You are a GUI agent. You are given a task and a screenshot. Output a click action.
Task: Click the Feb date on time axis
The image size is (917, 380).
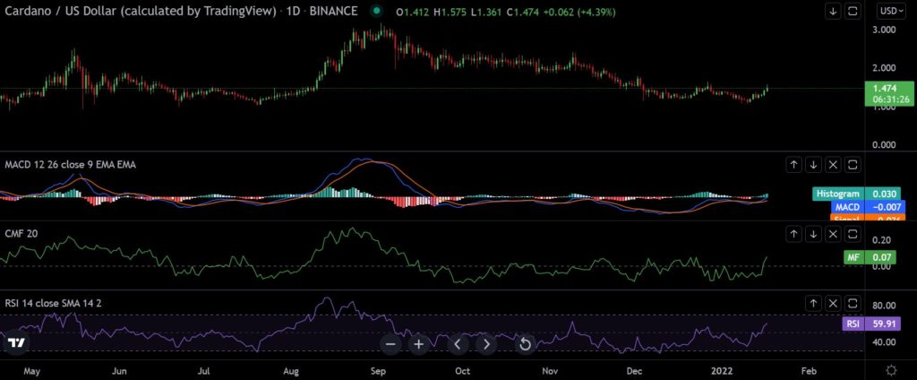pyautogui.click(x=809, y=371)
